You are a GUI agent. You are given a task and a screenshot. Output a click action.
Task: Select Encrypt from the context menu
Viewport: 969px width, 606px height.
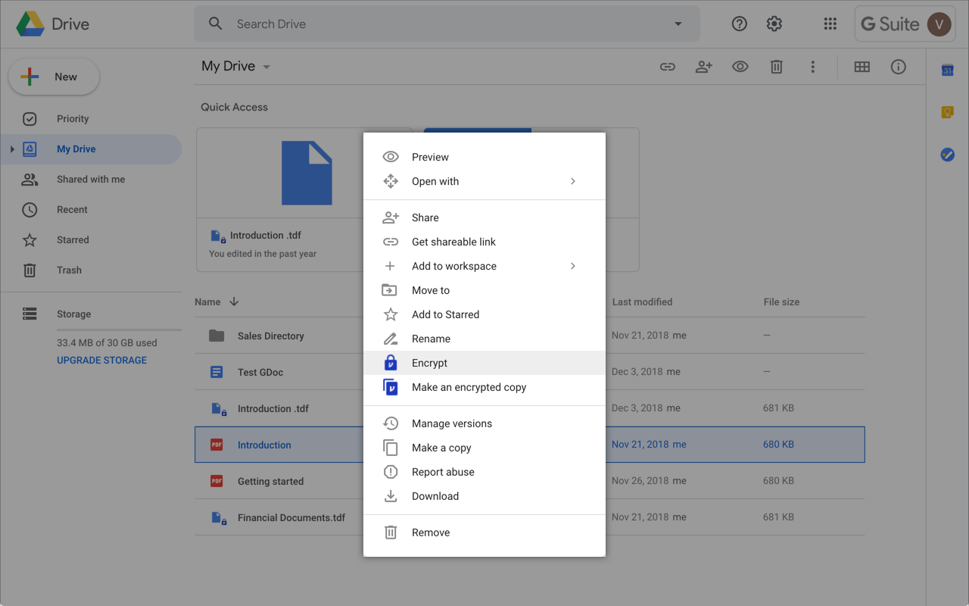429,363
